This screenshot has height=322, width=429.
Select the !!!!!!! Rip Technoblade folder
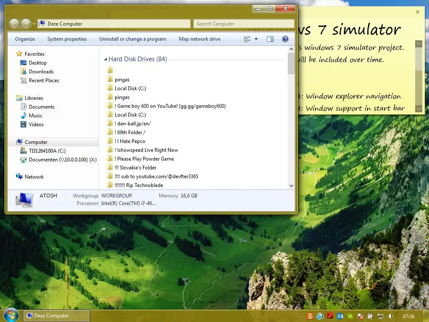pos(135,185)
